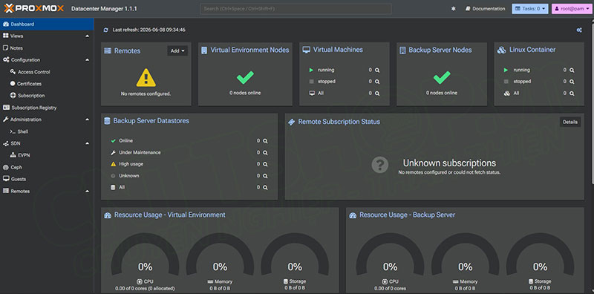Click the Proxmox logo
Image resolution: width=594 pixels, height=294 pixels.
pyautogui.click(x=33, y=8)
